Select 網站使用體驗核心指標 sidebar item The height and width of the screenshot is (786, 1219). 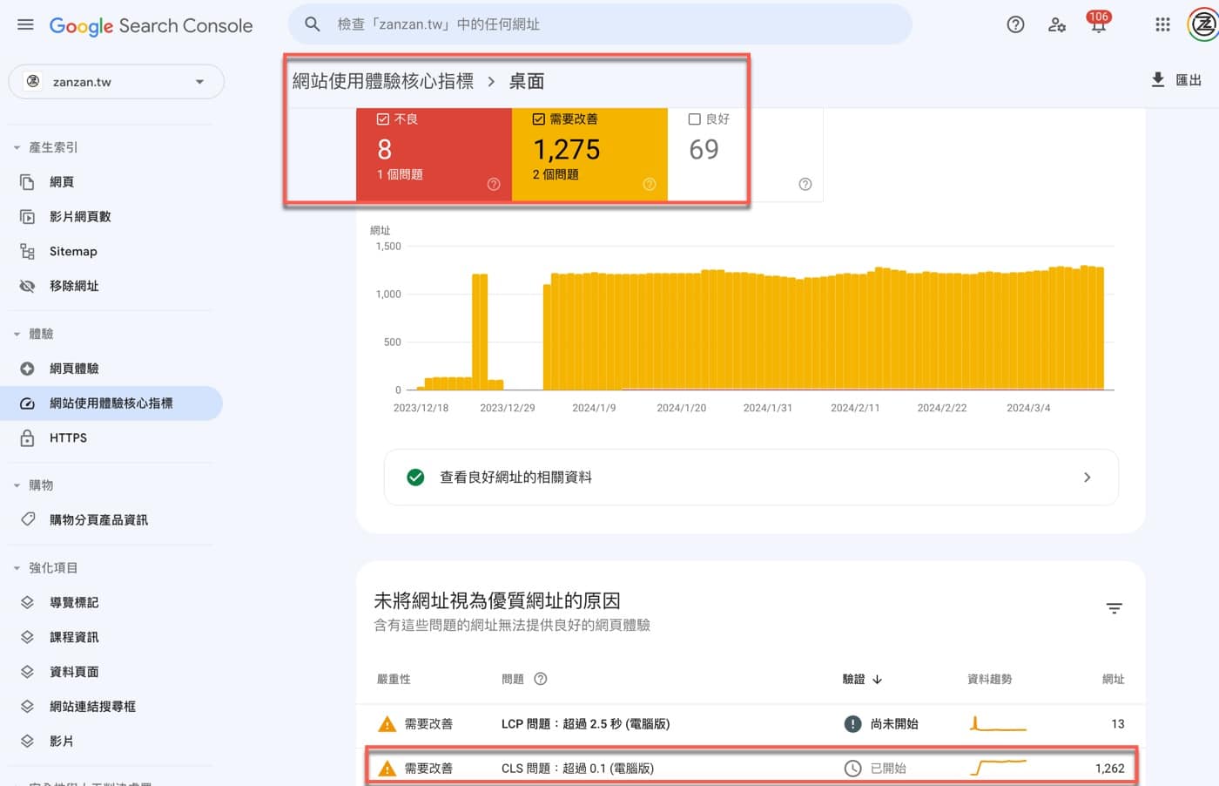111,403
